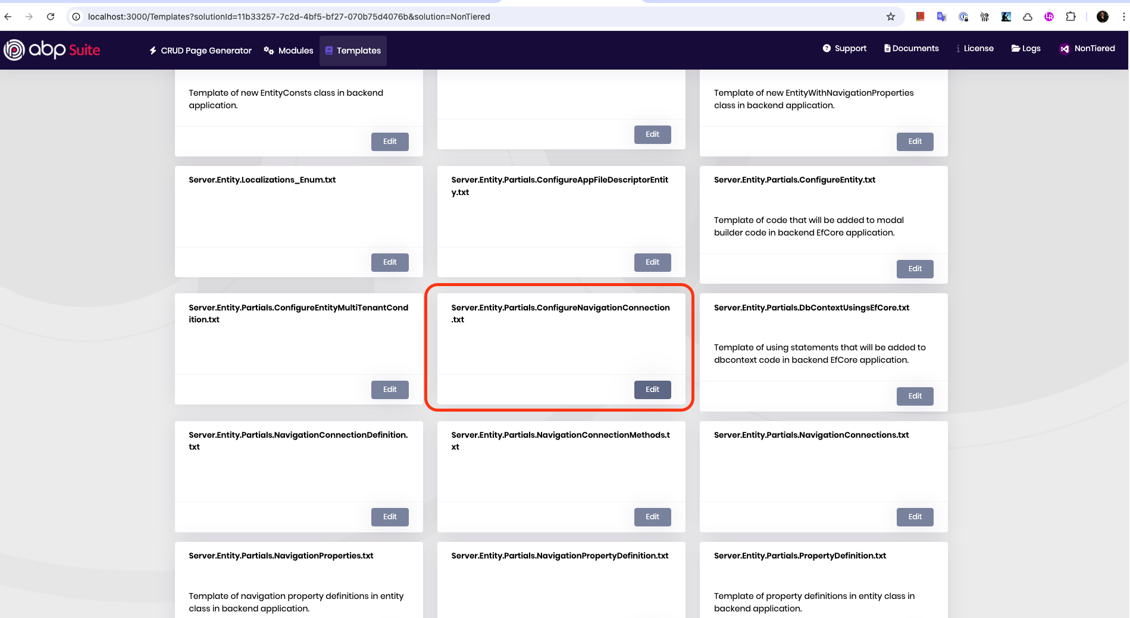Open the Logs page
The height and width of the screenshot is (618, 1130).
[x=1026, y=49]
